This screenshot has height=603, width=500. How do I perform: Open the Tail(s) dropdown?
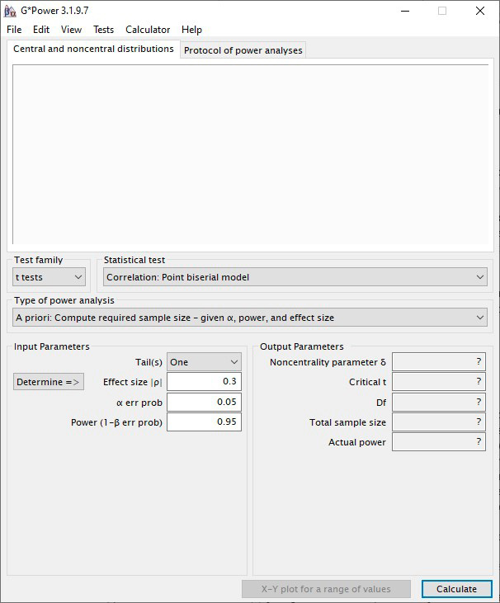pyautogui.click(x=204, y=362)
